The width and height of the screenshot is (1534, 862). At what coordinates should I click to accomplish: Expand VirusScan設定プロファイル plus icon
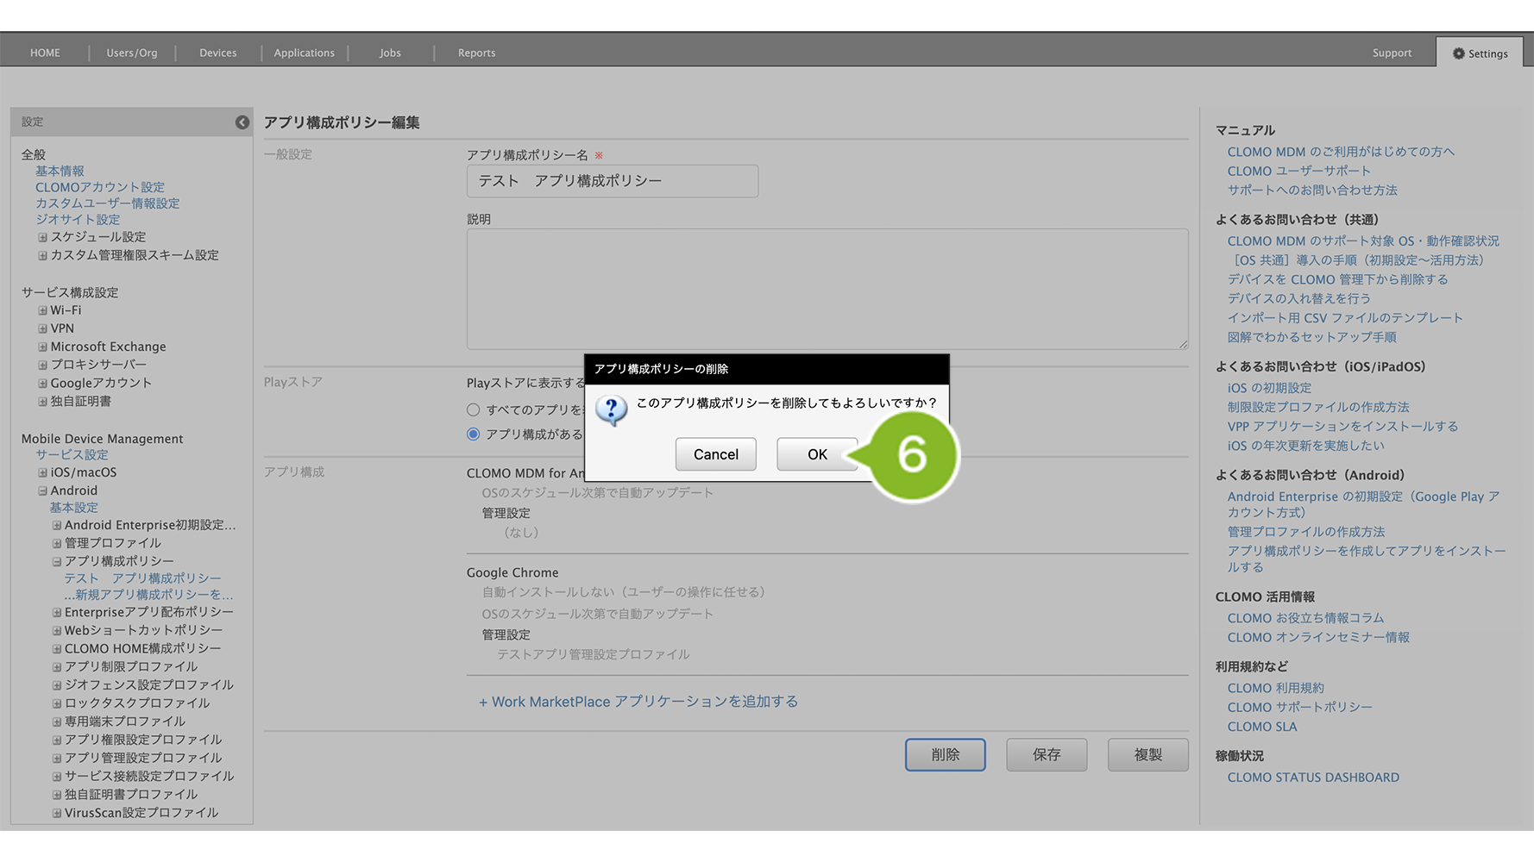coord(57,813)
